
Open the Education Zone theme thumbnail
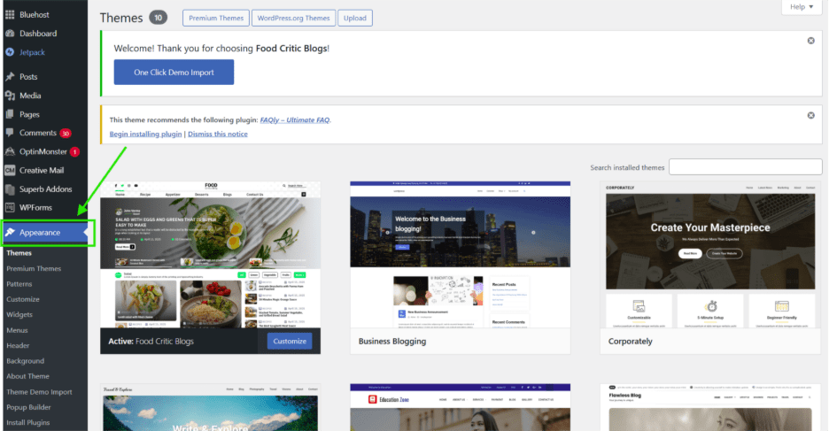[460, 407]
